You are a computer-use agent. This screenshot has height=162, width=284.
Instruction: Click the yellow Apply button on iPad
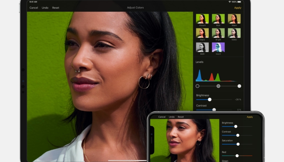237,8
